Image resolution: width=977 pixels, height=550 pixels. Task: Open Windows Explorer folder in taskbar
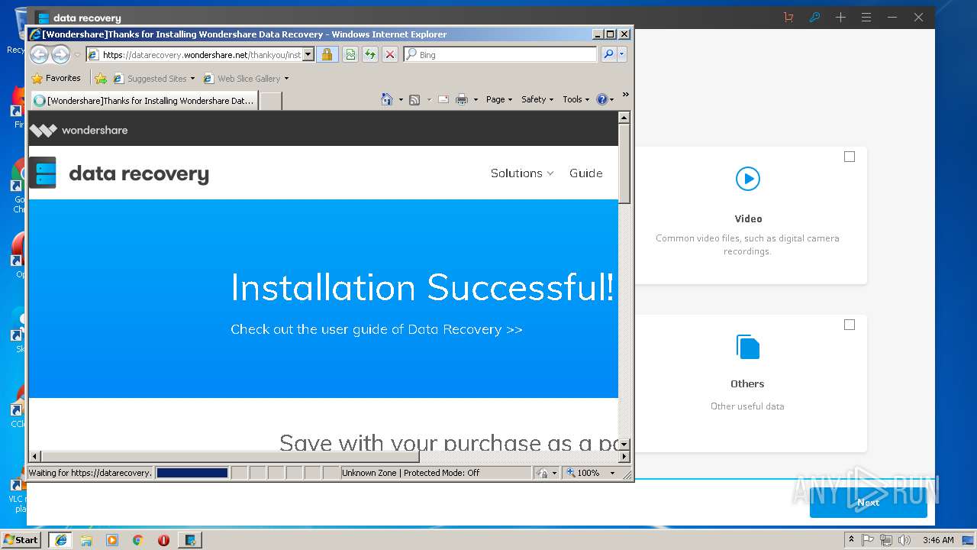86,540
